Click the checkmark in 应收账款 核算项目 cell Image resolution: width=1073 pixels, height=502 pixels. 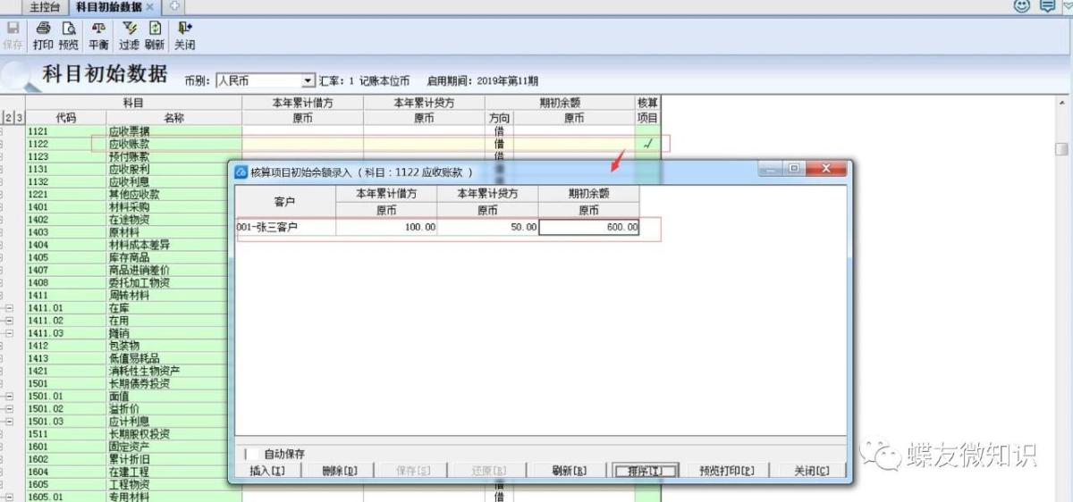647,144
